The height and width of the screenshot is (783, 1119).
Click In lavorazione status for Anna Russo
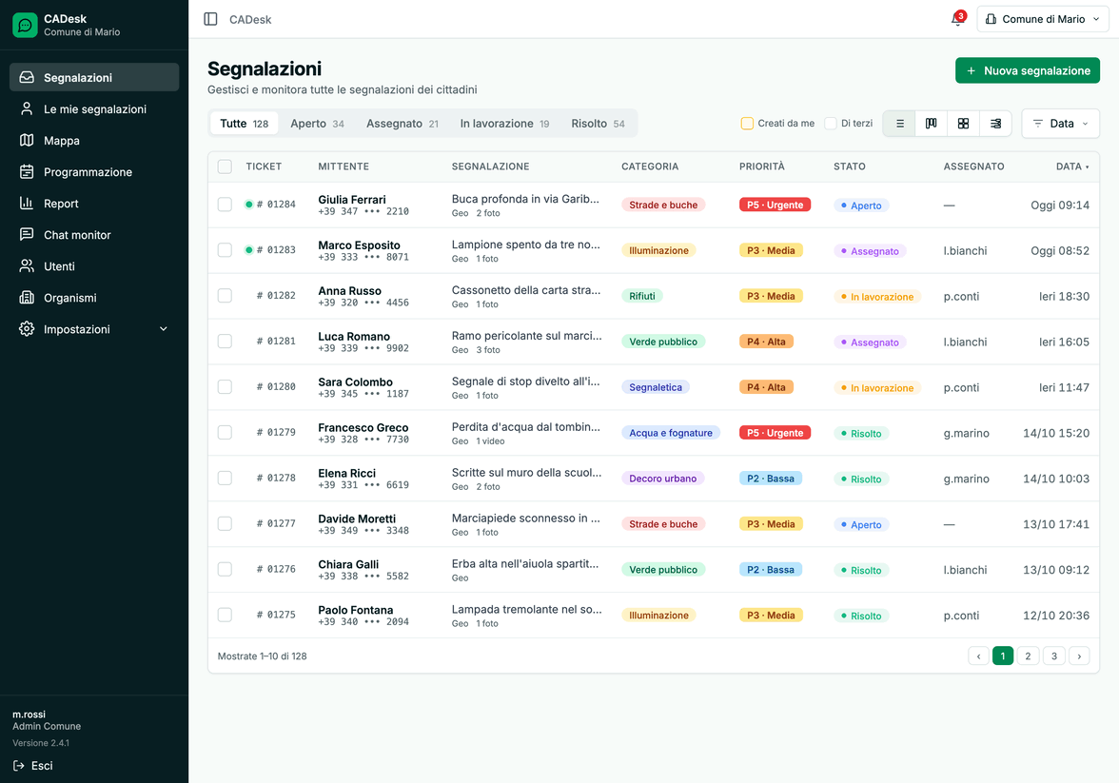coord(877,296)
